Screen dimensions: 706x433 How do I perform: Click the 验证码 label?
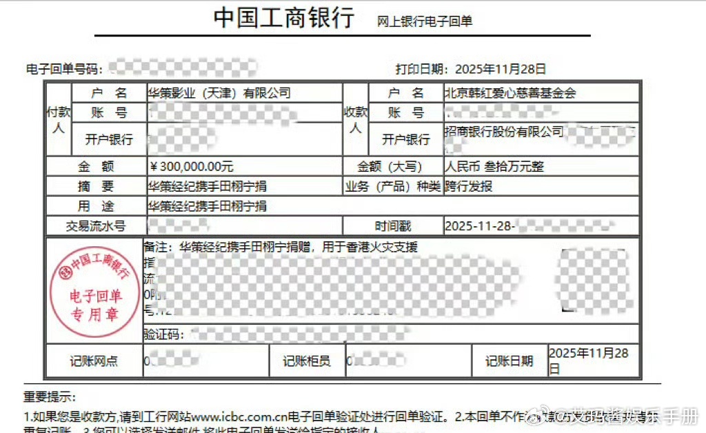(x=163, y=334)
